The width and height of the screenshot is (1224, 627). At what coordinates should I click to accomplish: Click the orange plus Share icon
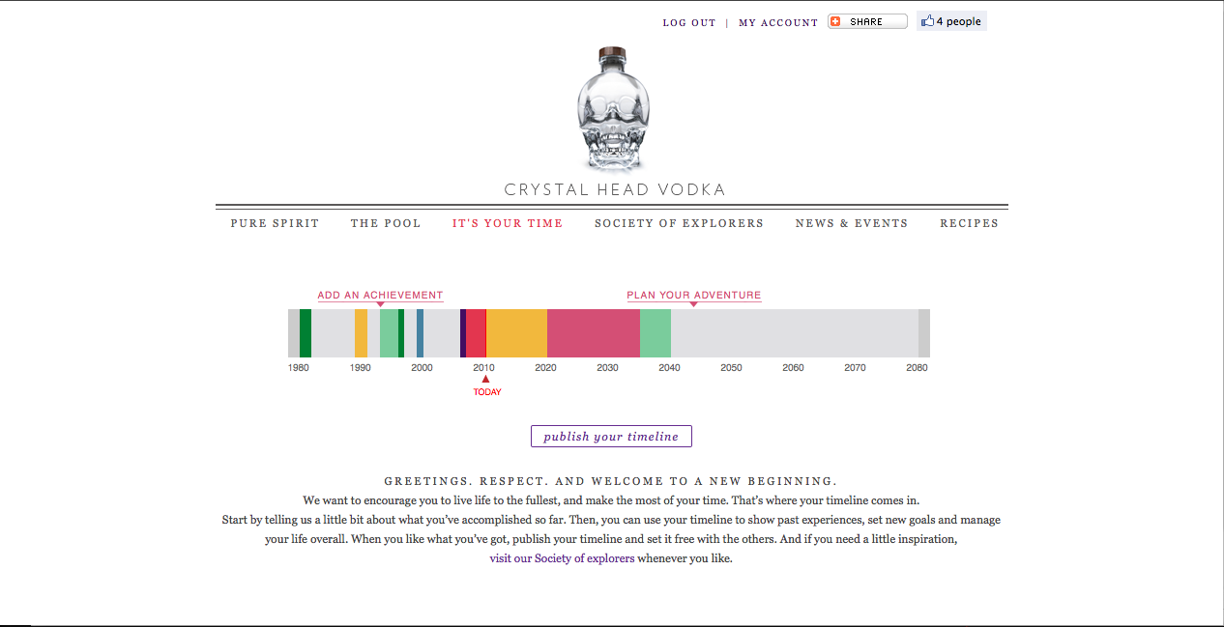click(x=836, y=21)
